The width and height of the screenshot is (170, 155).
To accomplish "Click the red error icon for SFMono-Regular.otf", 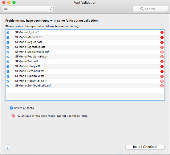I will pyautogui.click(x=162, y=42).
